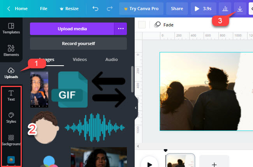
Task: Open the Elements sidebar panel
Action: click(x=11, y=51)
